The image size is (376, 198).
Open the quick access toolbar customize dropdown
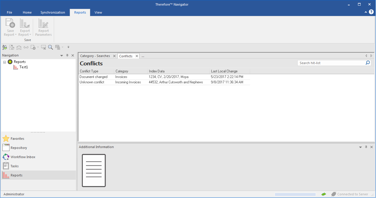(x=68, y=47)
